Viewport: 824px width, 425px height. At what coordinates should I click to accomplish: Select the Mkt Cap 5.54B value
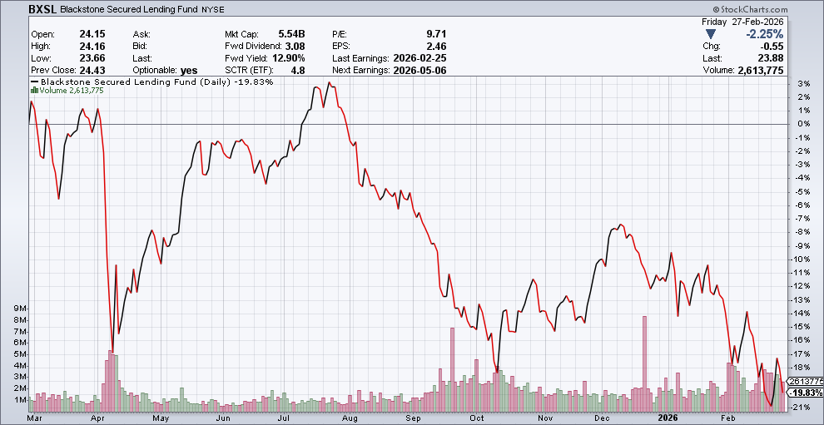pyautogui.click(x=291, y=34)
